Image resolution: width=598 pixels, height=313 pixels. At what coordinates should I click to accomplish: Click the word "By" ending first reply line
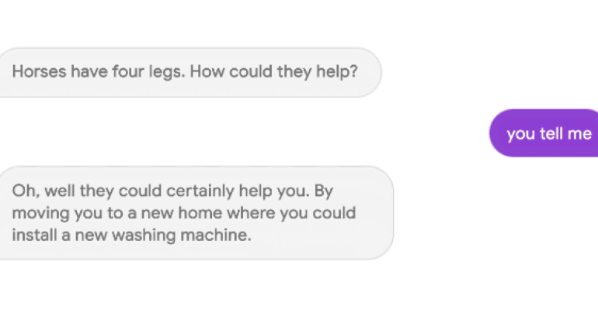pos(325,191)
